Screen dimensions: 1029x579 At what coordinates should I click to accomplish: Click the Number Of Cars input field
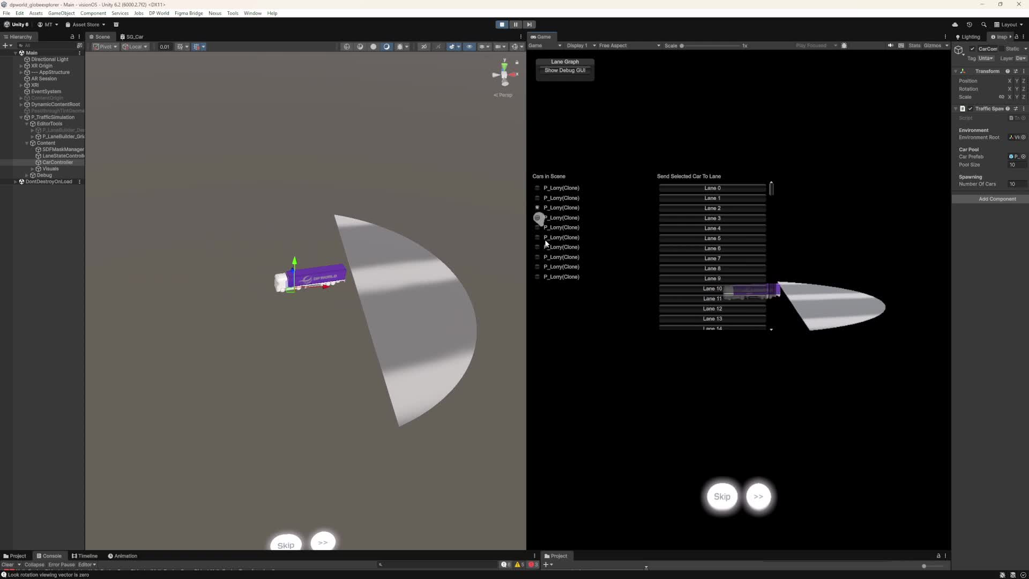(x=1017, y=184)
